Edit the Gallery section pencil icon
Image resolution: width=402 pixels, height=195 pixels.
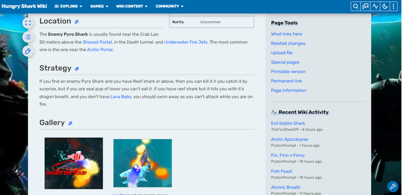tap(70, 123)
